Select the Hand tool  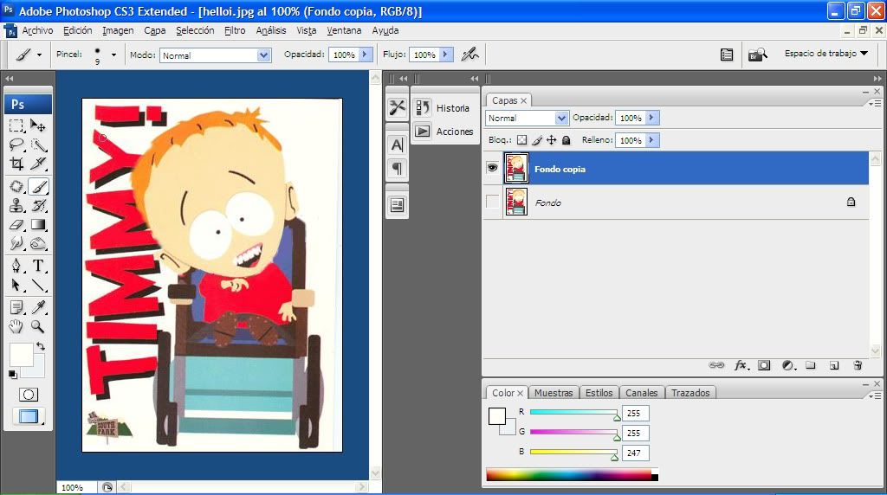16,326
